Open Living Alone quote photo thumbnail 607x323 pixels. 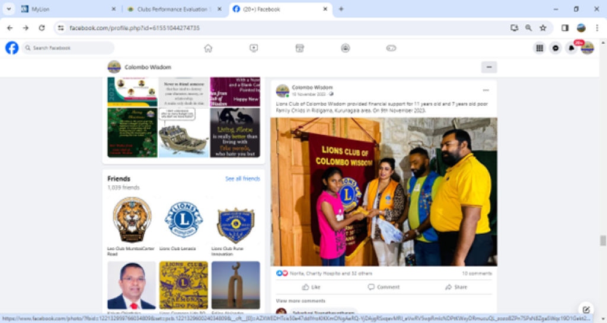tap(235, 133)
